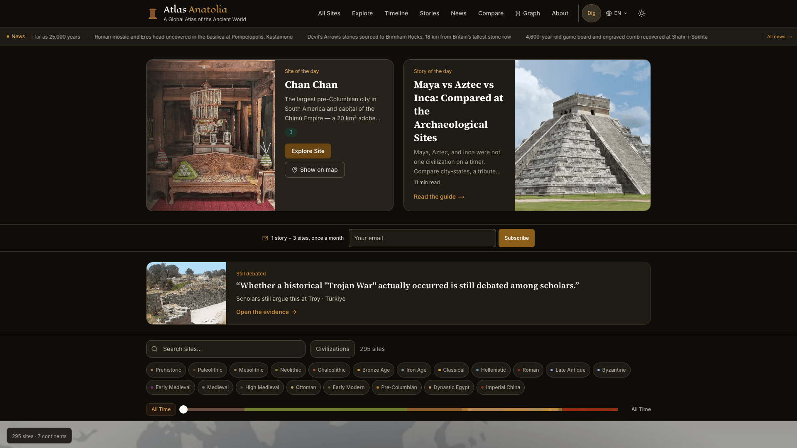Toggle the Classical period filter chip
This screenshot has height=448, width=797.
point(451,370)
